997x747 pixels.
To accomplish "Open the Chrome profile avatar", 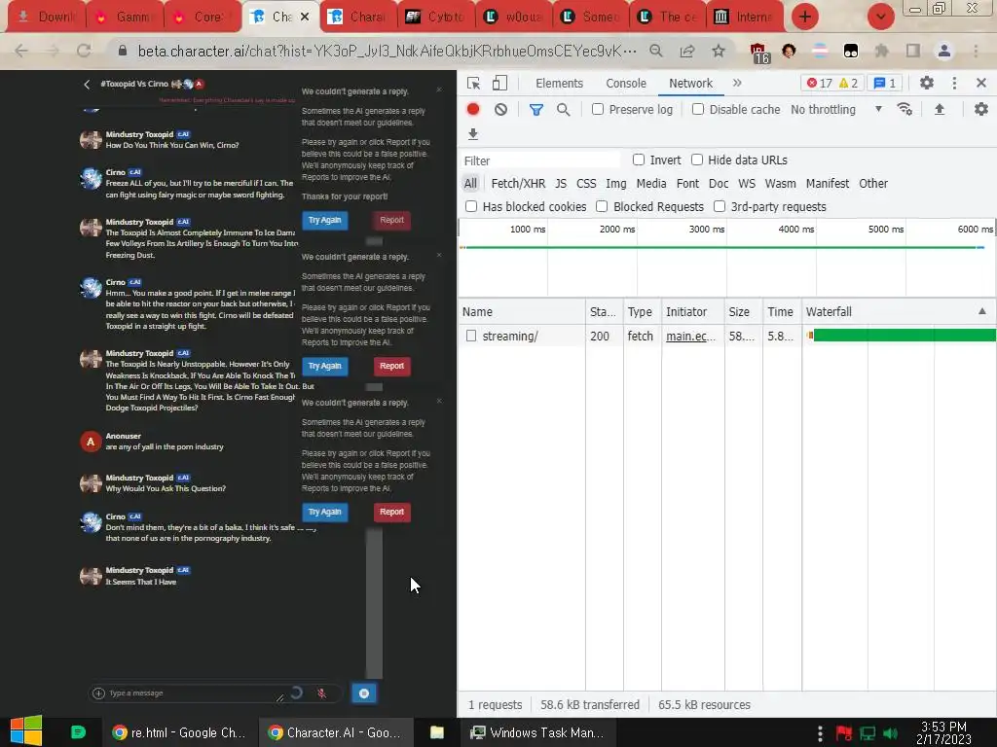I will [944, 51].
